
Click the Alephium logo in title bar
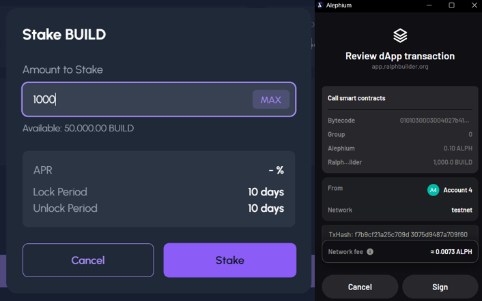pos(321,5)
